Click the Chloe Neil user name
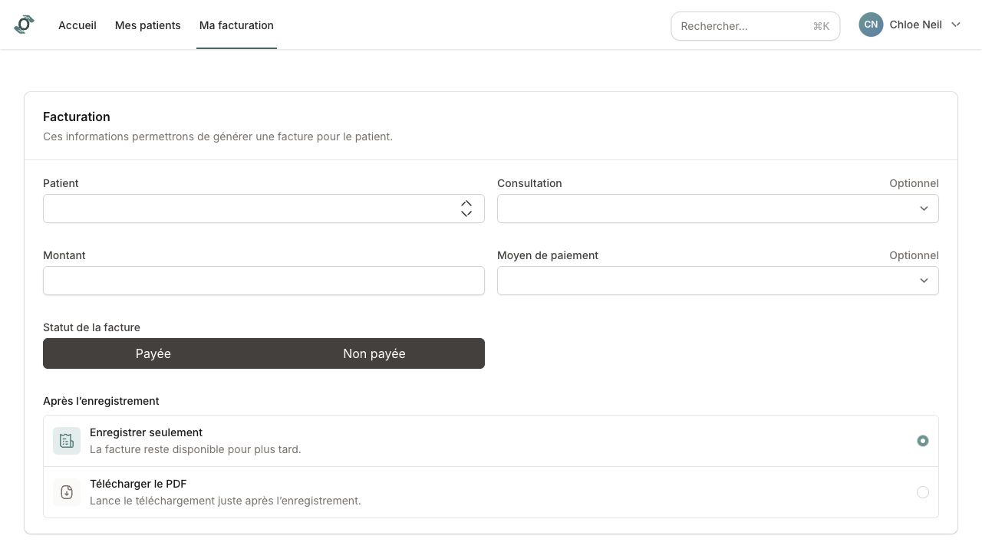 pyautogui.click(x=916, y=25)
